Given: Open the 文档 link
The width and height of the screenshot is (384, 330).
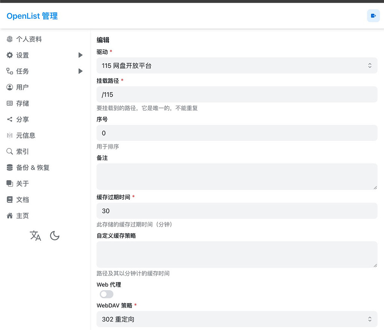Looking at the screenshot, I should pos(22,200).
